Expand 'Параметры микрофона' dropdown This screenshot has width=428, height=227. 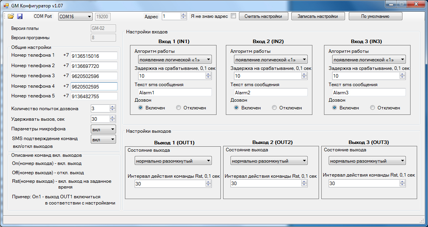[x=103, y=129]
